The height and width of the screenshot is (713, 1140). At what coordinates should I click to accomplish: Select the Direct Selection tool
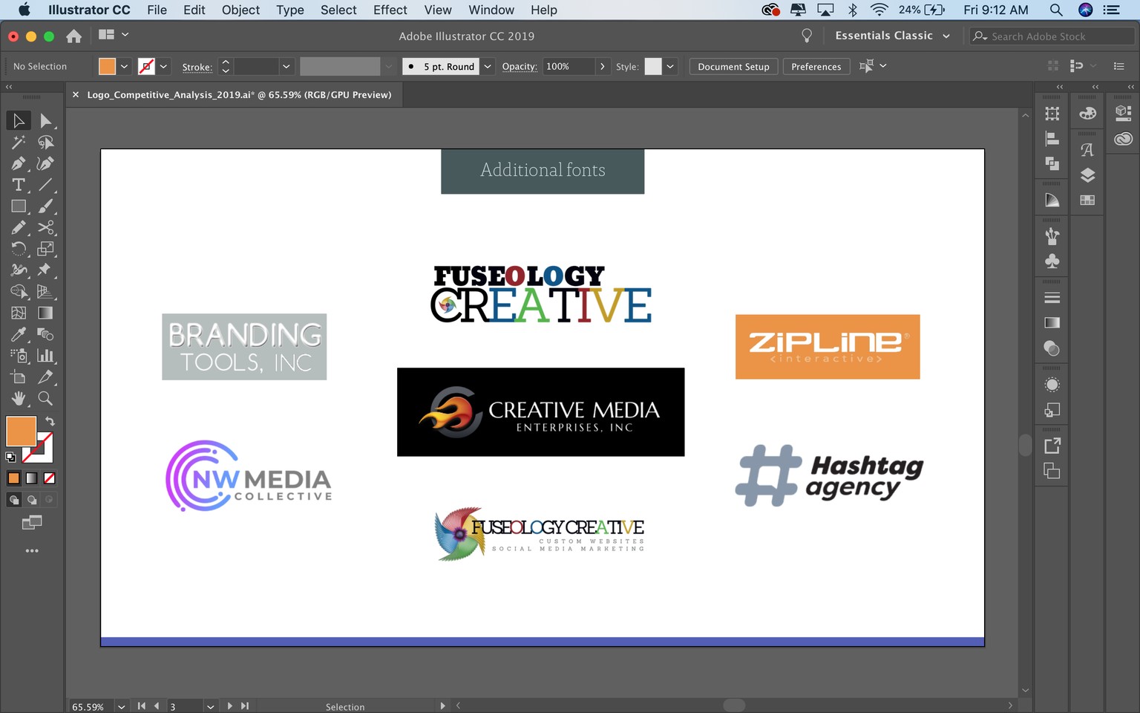pyautogui.click(x=46, y=120)
